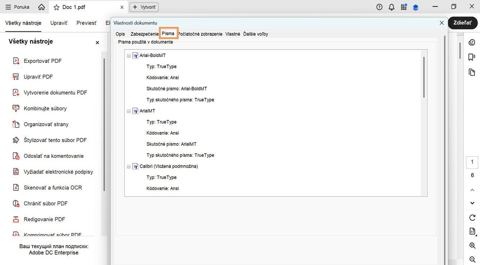Image resolution: width=480 pixels, height=265 pixels.
Task: Open the Exportovať PDF tool
Action: point(42,61)
